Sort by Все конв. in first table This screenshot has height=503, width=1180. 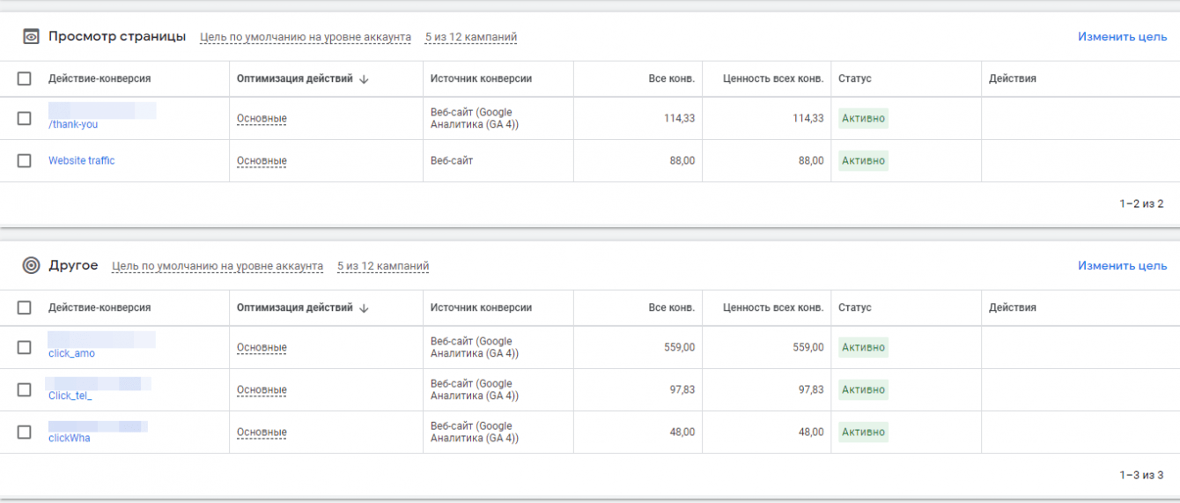671,78
